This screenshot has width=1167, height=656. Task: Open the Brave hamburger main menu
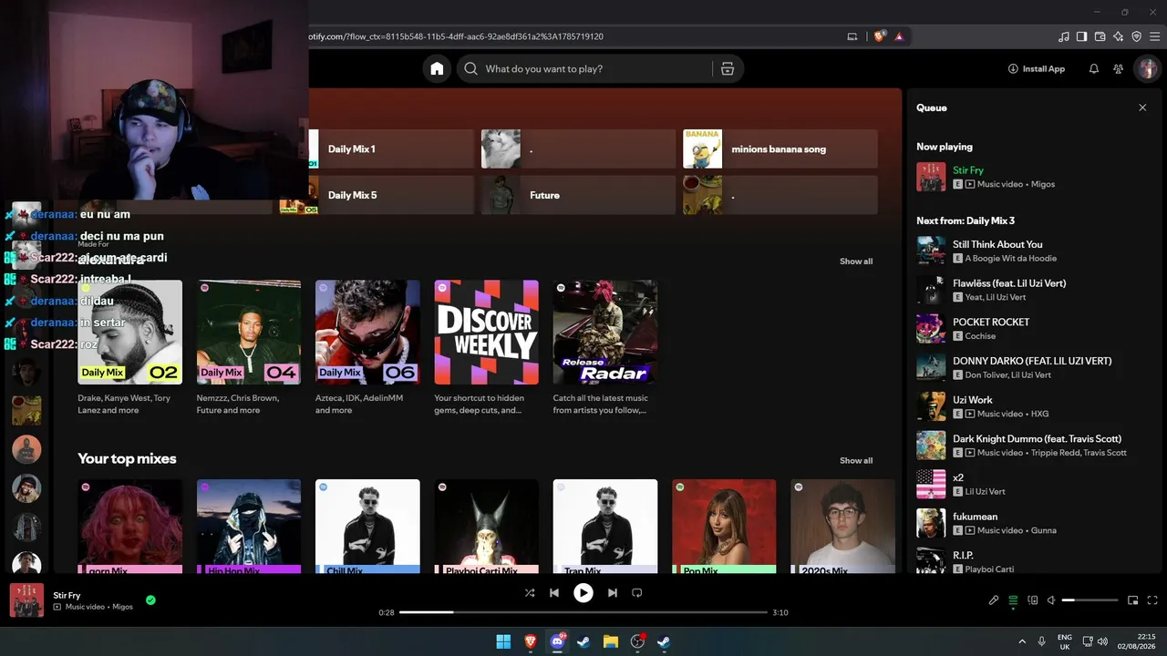(x=1154, y=36)
